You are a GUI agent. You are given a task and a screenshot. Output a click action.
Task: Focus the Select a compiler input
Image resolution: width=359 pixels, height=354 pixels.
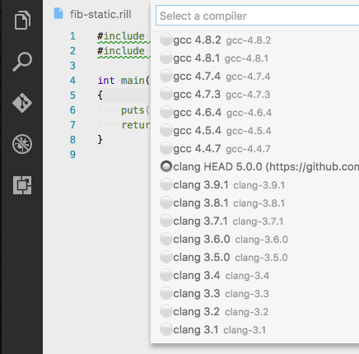257,16
